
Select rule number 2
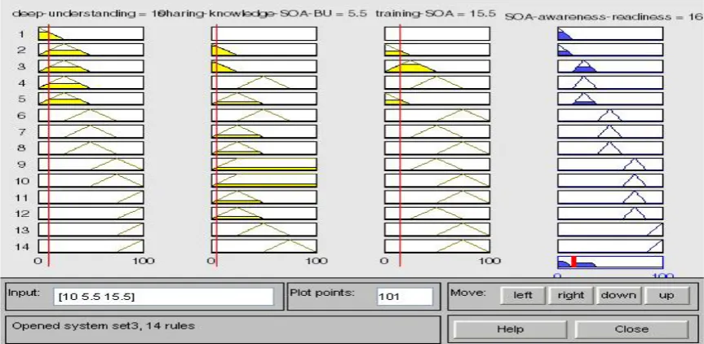tap(21, 50)
